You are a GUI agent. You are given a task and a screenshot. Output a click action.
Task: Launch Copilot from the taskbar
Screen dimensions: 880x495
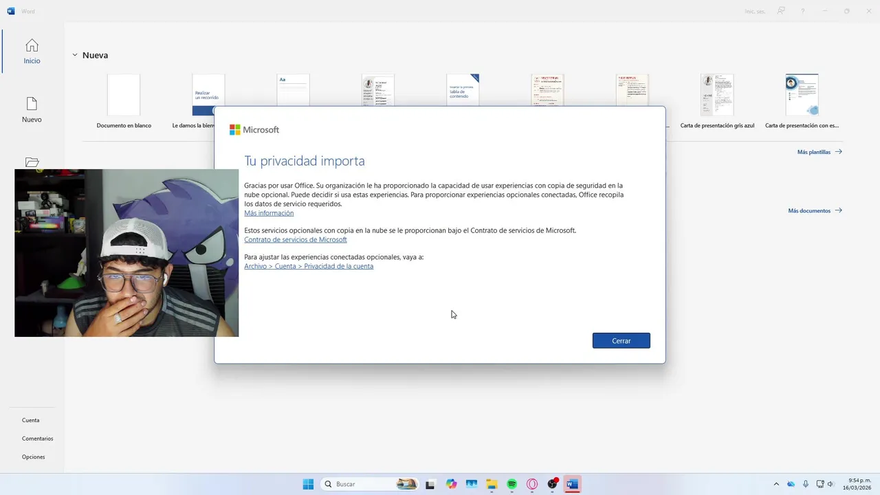(x=451, y=484)
